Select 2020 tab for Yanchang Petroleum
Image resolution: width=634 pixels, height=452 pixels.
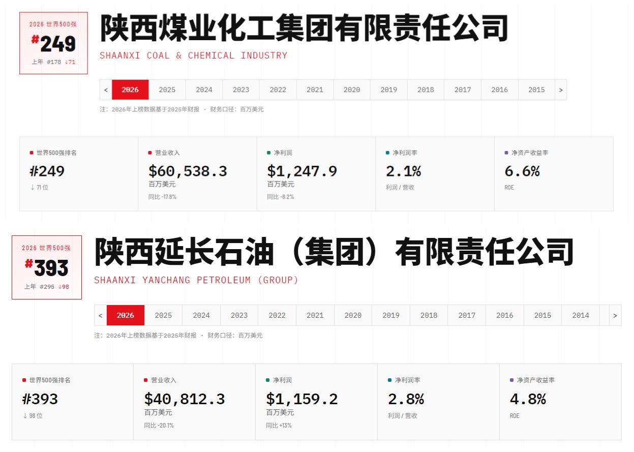[x=353, y=315]
